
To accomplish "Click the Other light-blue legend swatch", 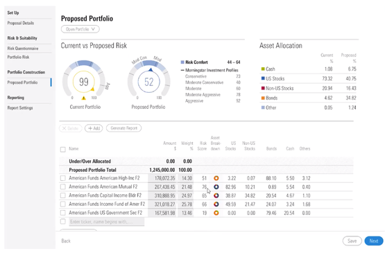I will point(263,107).
